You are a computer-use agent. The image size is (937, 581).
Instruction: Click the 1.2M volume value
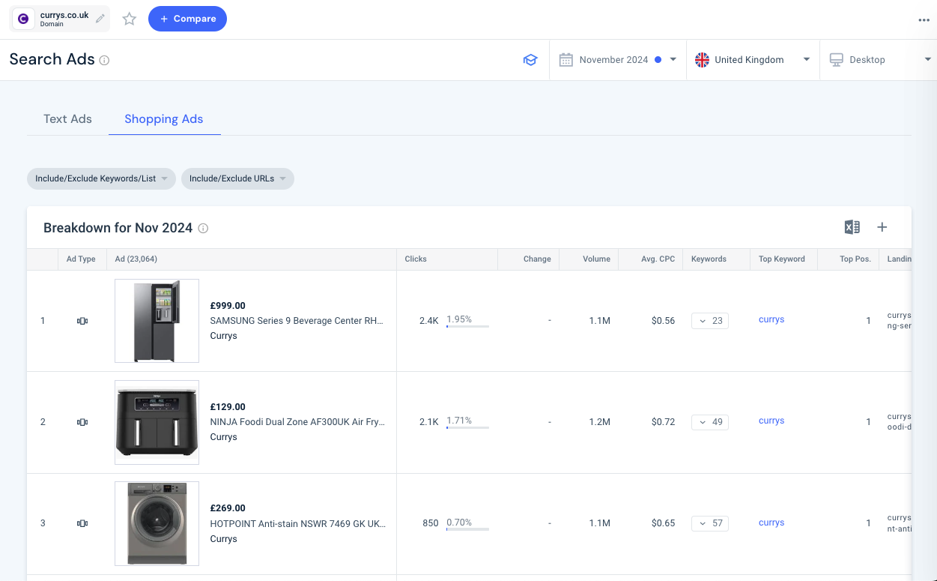[599, 422]
